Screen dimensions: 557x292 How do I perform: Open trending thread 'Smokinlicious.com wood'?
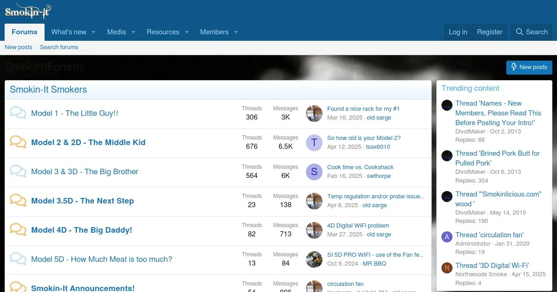[499, 199]
